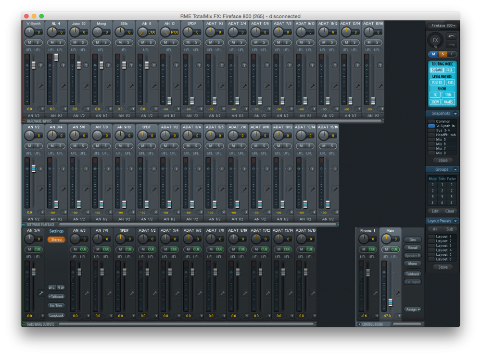Click the undo arrow beside FX knob
481x357 pixels.
(452, 36)
